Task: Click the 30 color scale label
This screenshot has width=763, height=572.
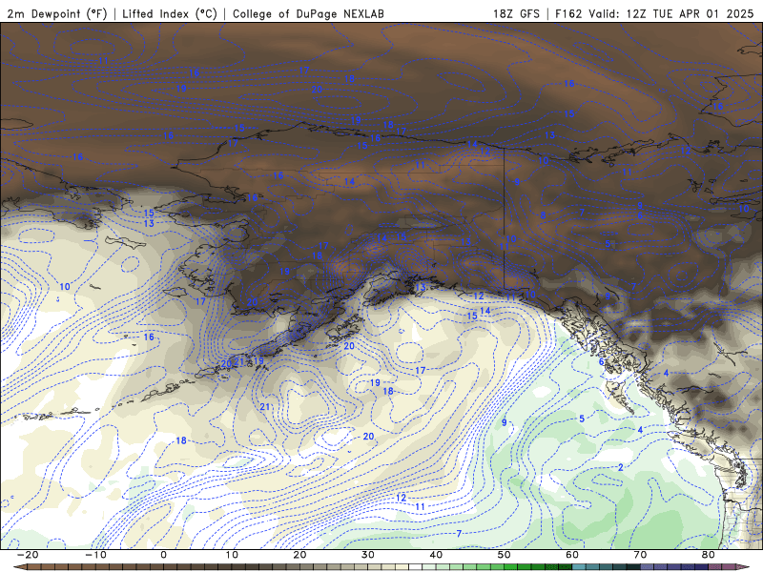Action: coord(368,555)
